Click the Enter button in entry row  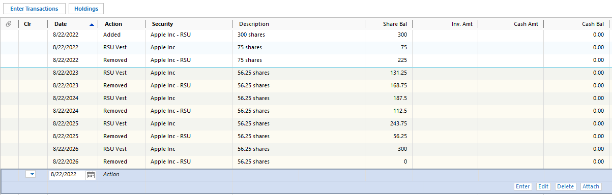[523, 186]
